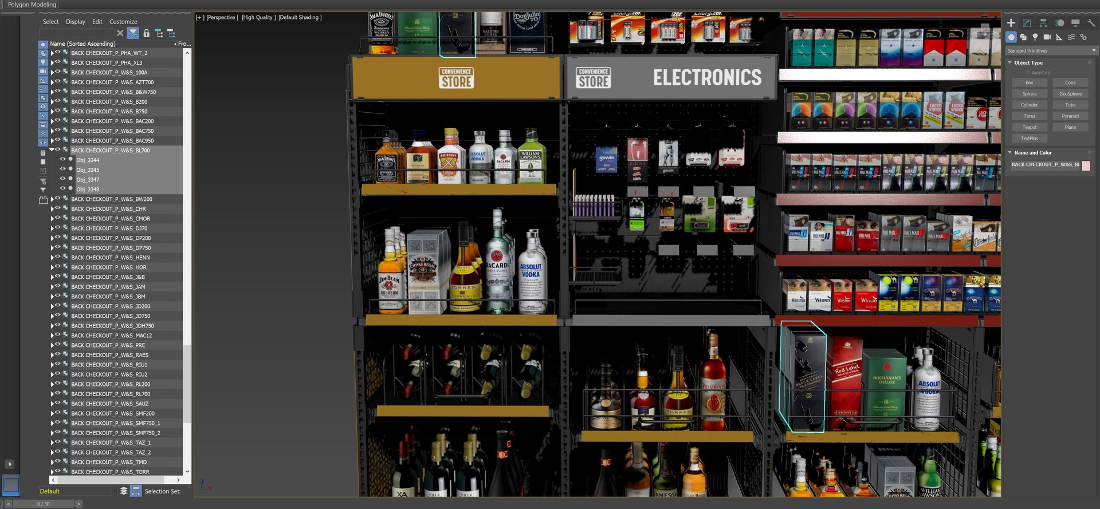The width and height of the screenshot is (1100, 509).
Task: Open Select menu in Scene Explorer
Action: pos(50,22)
